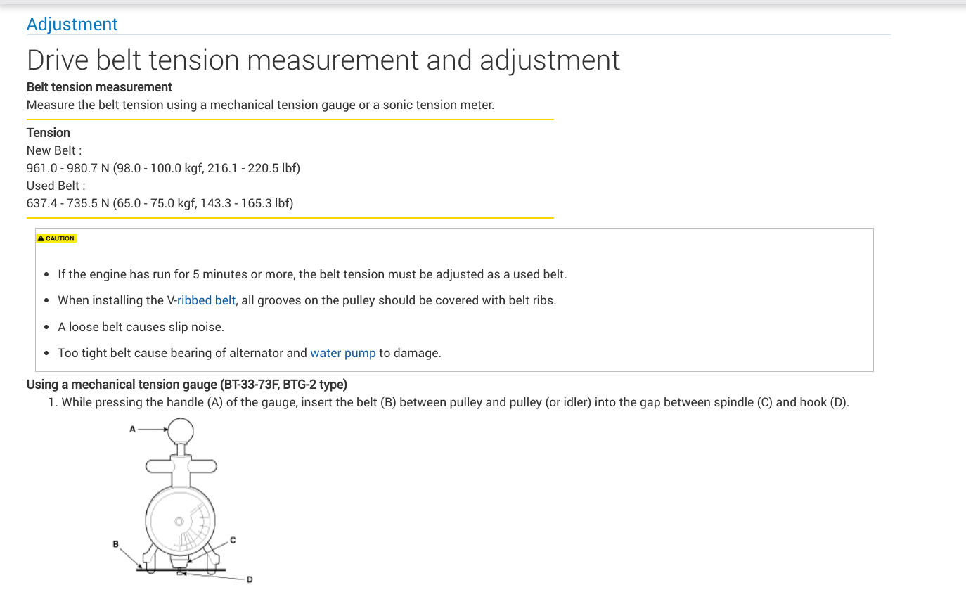Open the water pump hyperlink
The image size is (966, 592).
(x=343, y=353)
